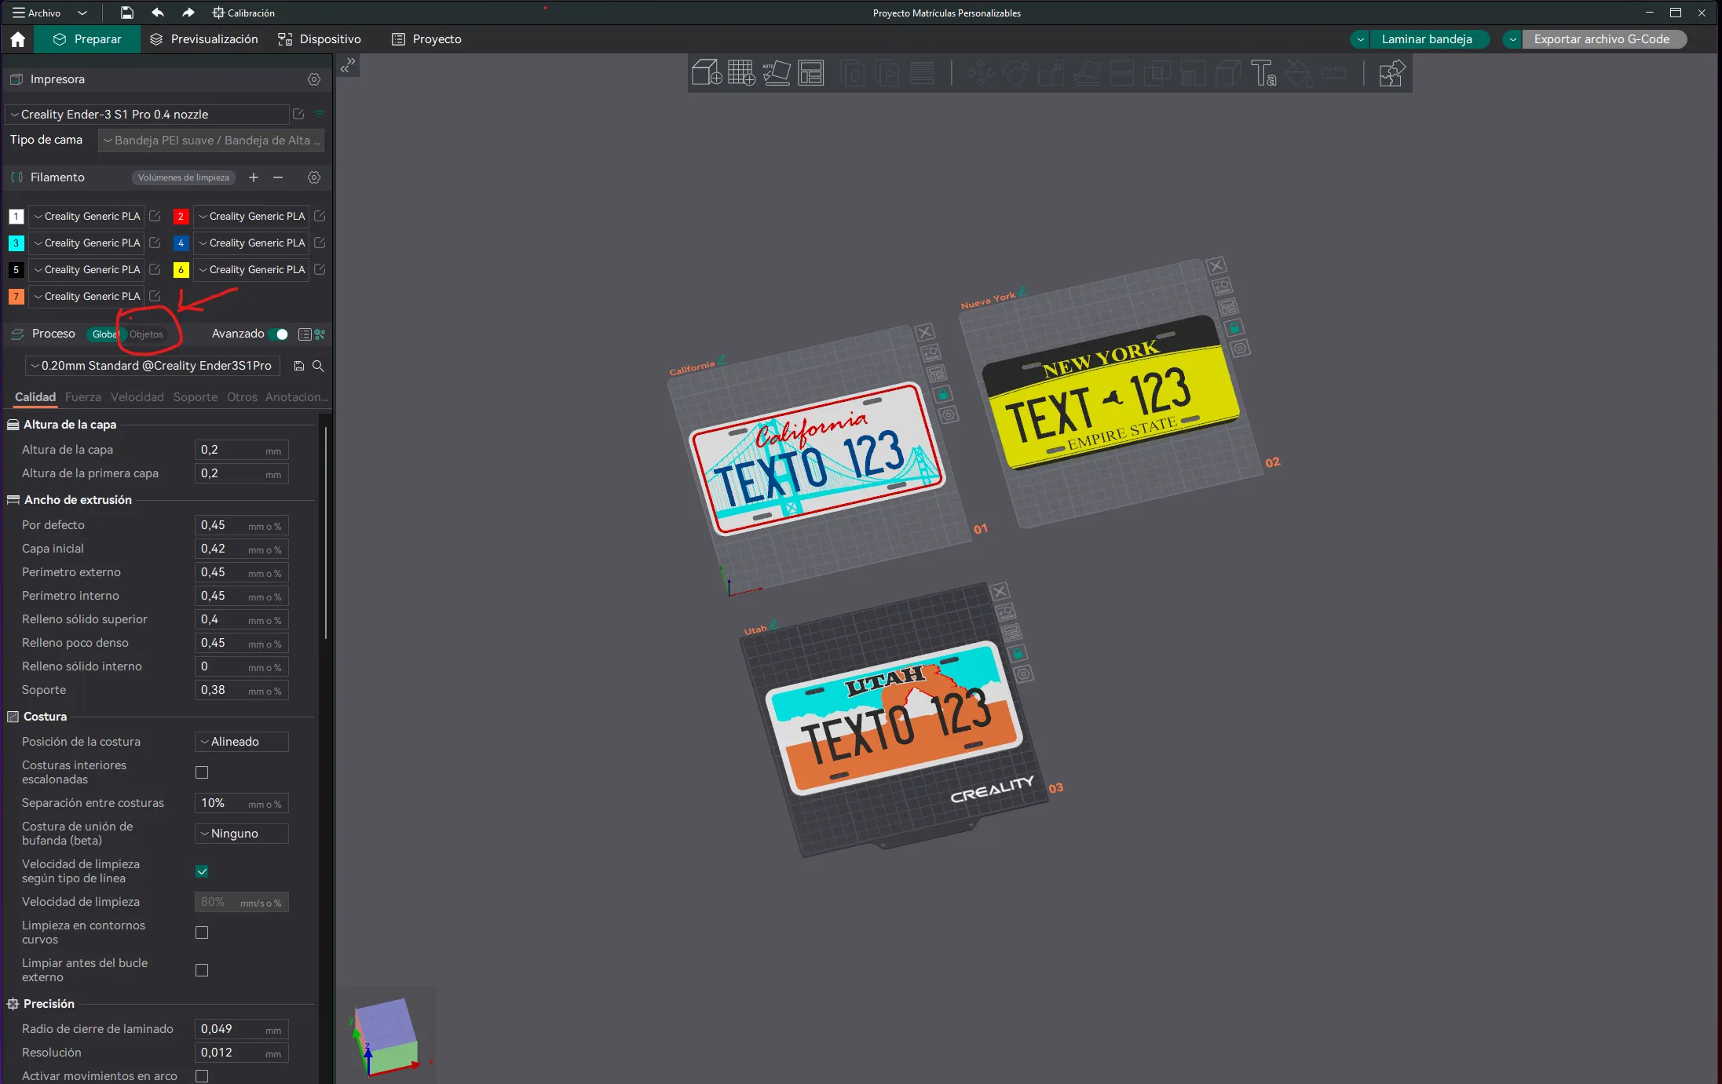Check Activar movimientos en arco

202,1076
